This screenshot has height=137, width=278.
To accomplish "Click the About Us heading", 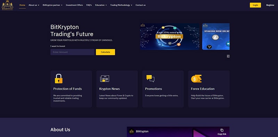I will click(60, 130).
